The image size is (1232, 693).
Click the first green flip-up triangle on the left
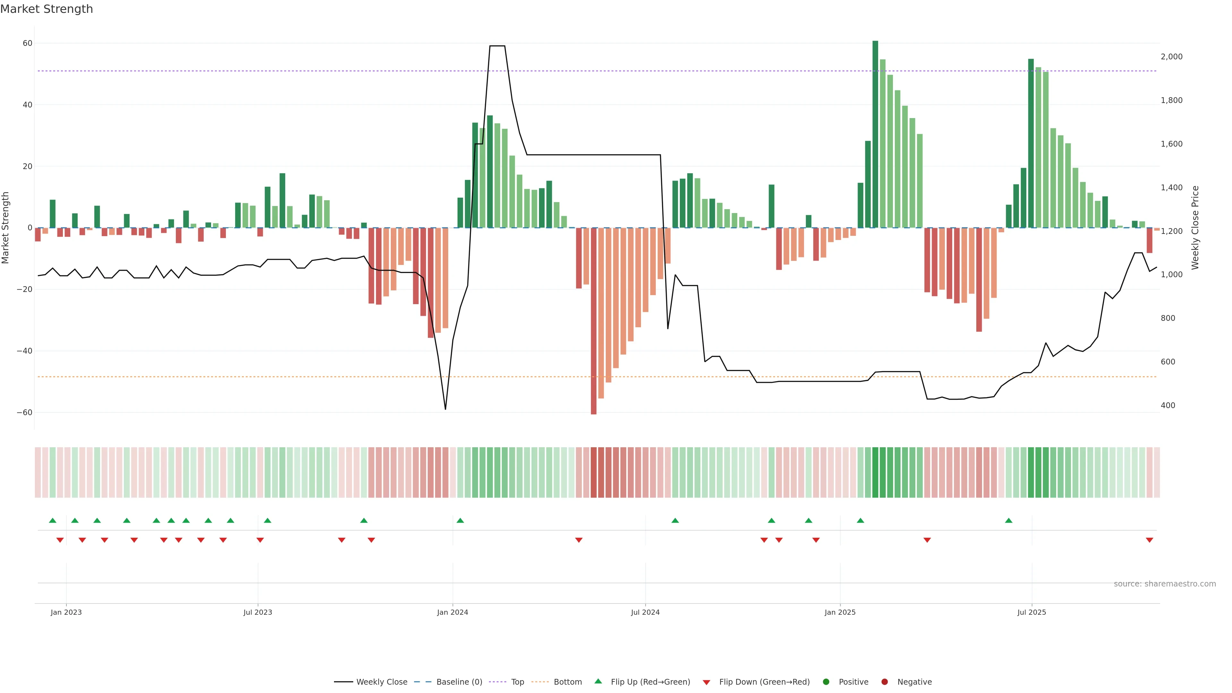[x=53, y=520]
